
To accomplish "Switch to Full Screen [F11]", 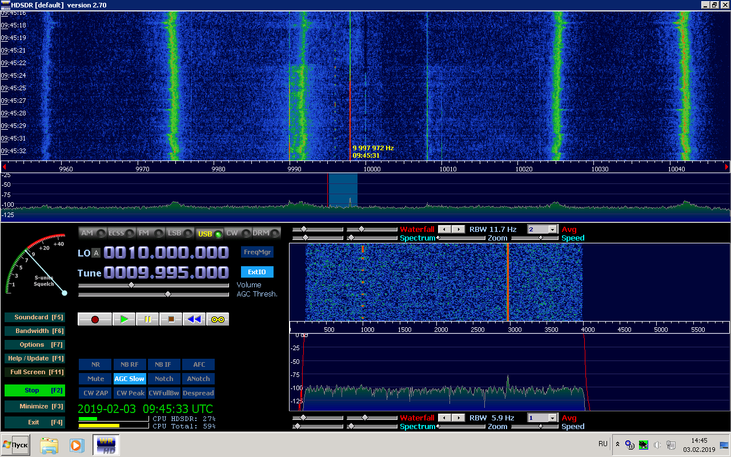I will (34, 372).
